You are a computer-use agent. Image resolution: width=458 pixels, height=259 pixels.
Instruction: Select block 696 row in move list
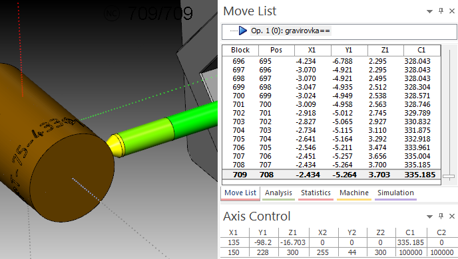(332, 61)
